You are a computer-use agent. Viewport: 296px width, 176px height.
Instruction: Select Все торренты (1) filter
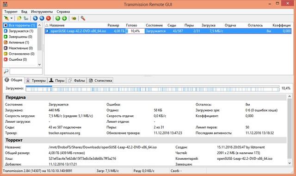pyautogui.click(x=20, y=25)
